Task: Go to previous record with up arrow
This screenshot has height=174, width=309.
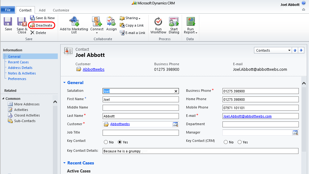Action: click(x=295, y=50)
